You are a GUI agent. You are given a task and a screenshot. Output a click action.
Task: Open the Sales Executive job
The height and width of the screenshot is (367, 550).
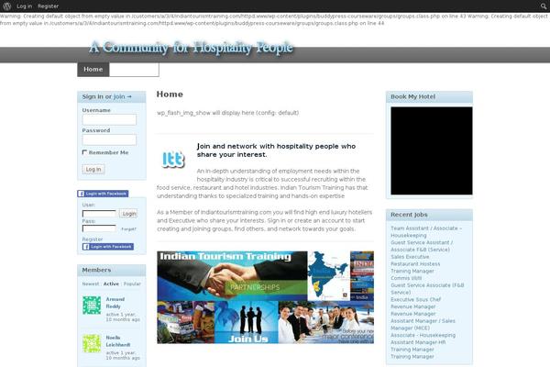click(410, 257)
